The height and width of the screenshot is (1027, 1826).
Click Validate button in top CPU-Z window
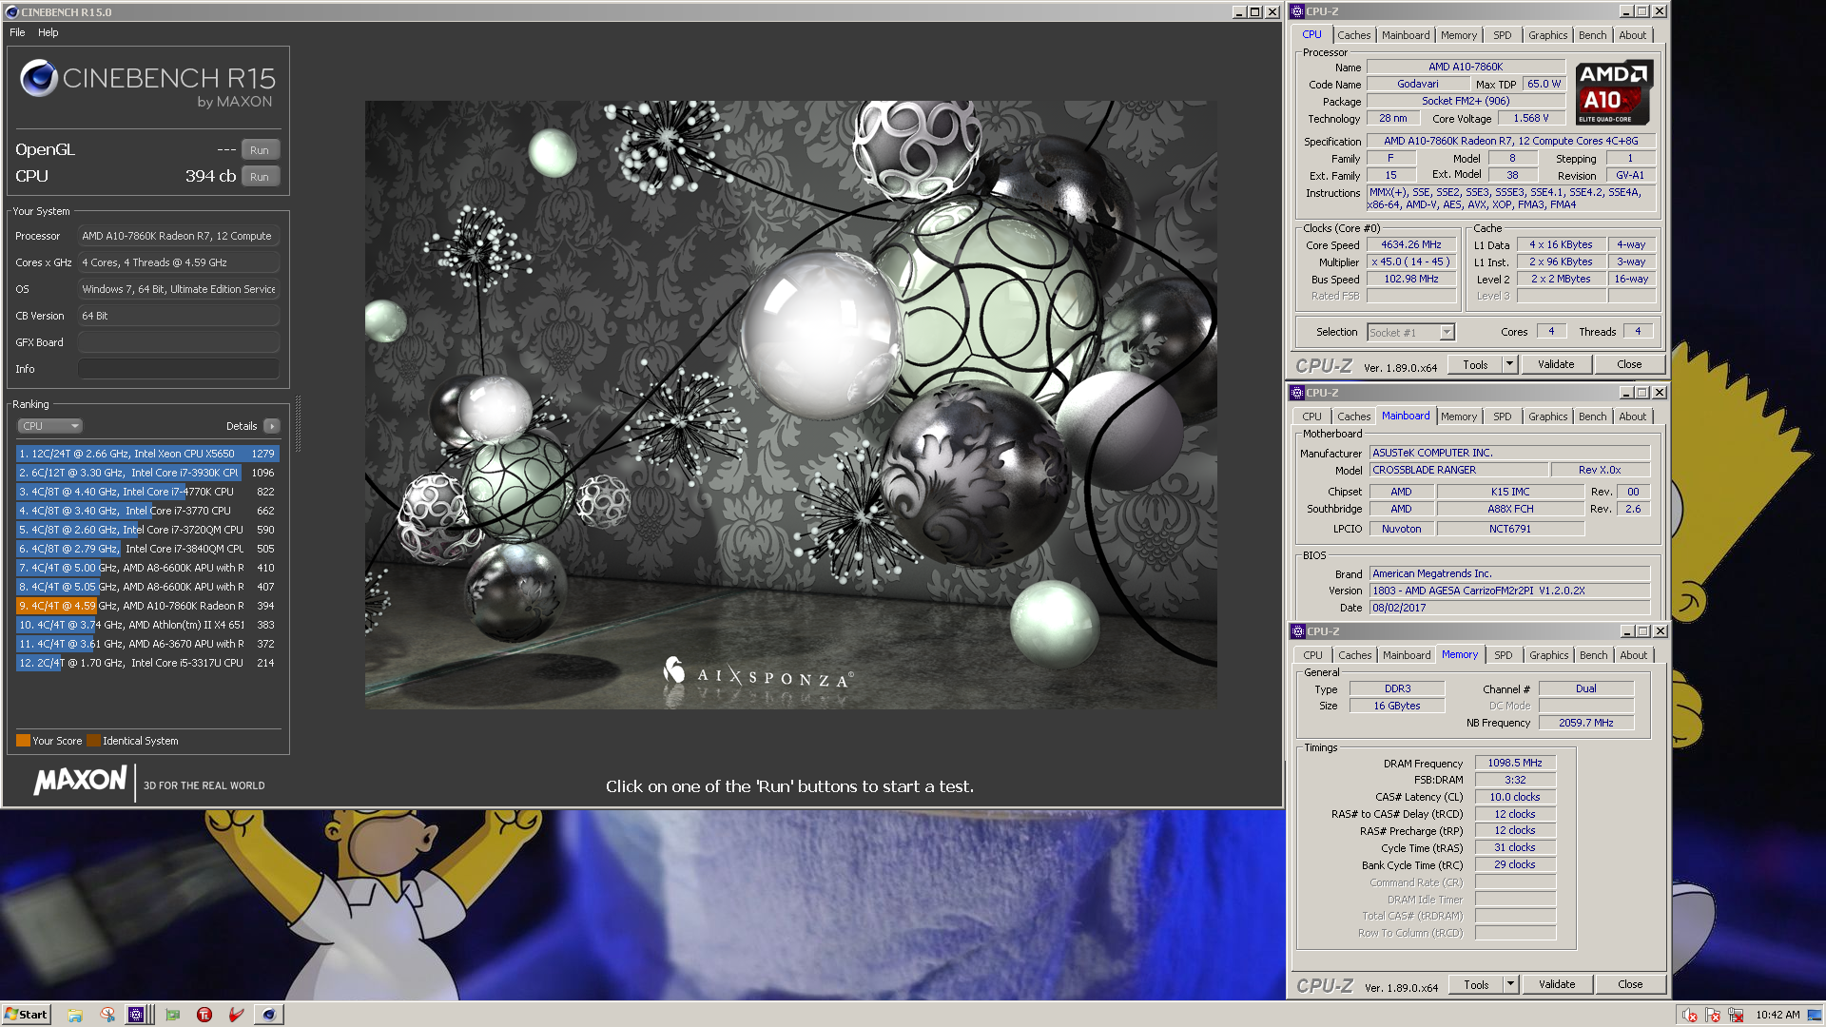tap(1556, 364)
